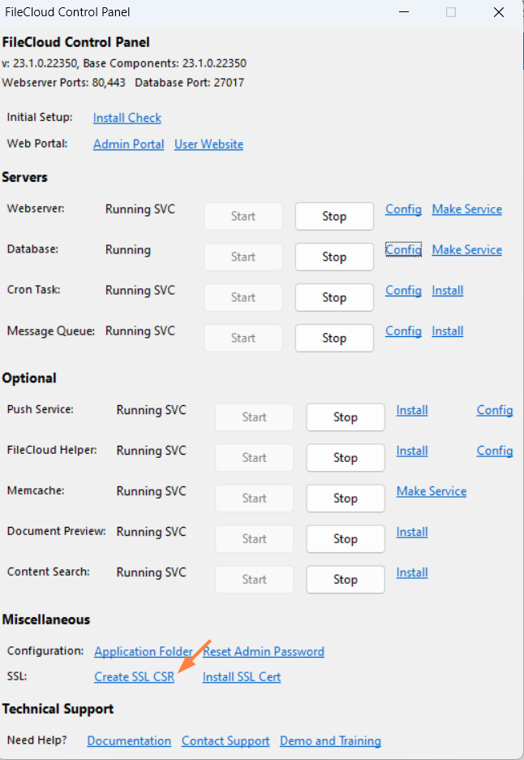Stop the Database server
This screenshot has width=524, height=760.
334,257
